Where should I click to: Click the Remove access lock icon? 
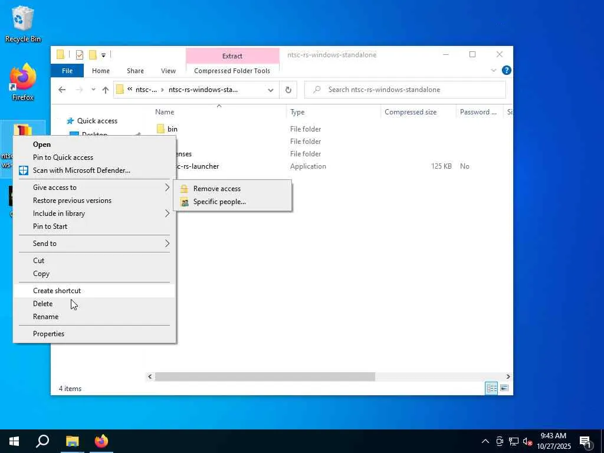pyautogui.click(x=184, y=188)
